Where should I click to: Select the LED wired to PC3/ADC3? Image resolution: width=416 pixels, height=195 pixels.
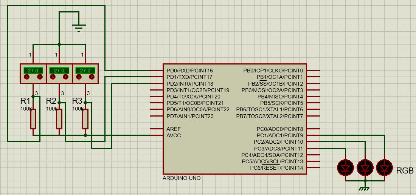(x=345, y=168)
